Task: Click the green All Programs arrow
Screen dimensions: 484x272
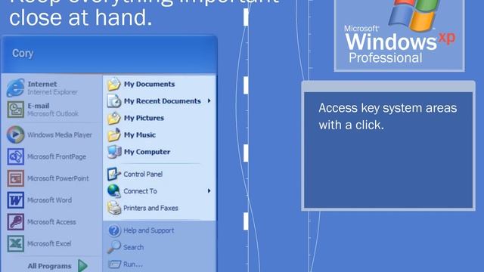Action: 82,265
